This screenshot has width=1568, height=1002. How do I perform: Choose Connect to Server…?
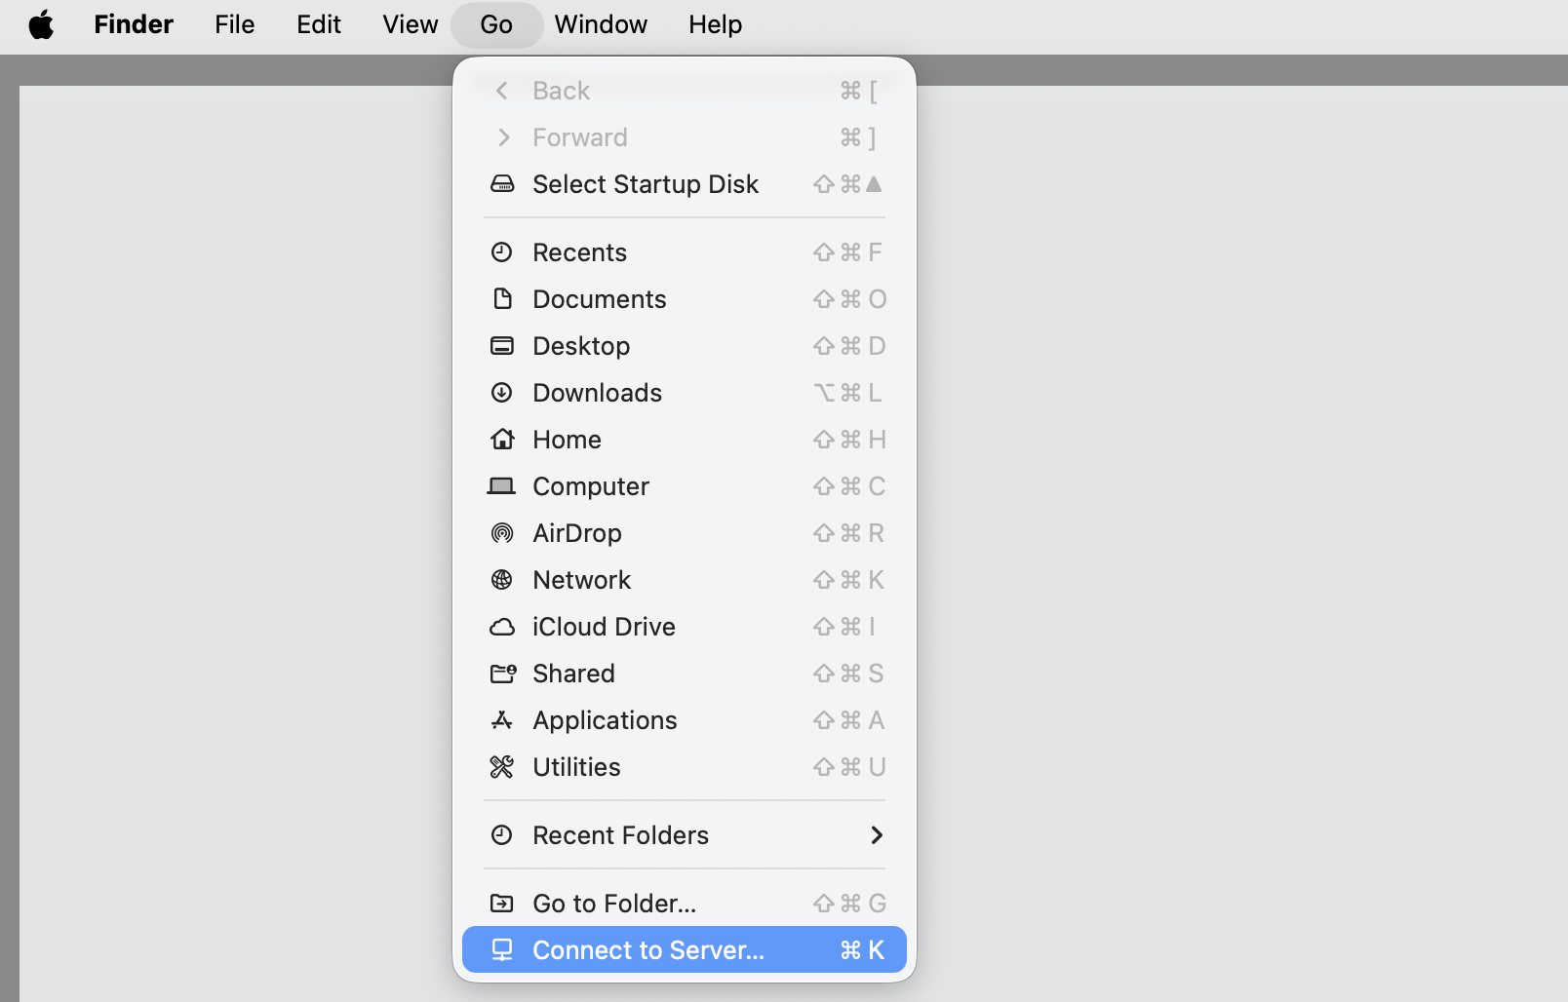click(685, 949)
